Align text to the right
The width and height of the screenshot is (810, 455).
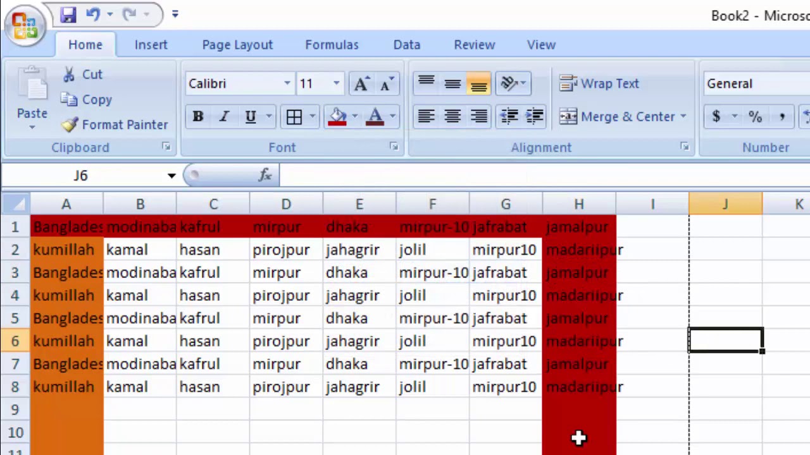pos(479,117)
